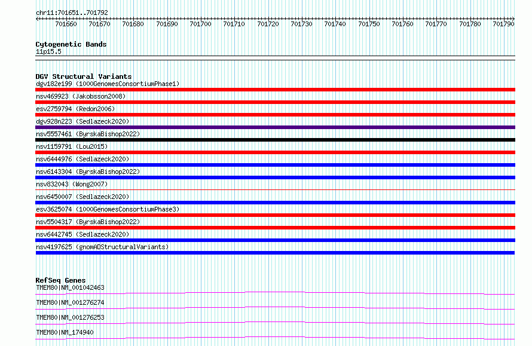532x346 pixels.
Task: Select the DGV Structural Variants track title
Action: coord(84,76)
